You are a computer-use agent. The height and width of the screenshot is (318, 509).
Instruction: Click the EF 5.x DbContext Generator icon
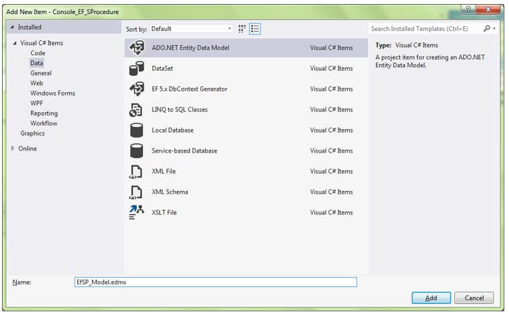tap(137, 89)
